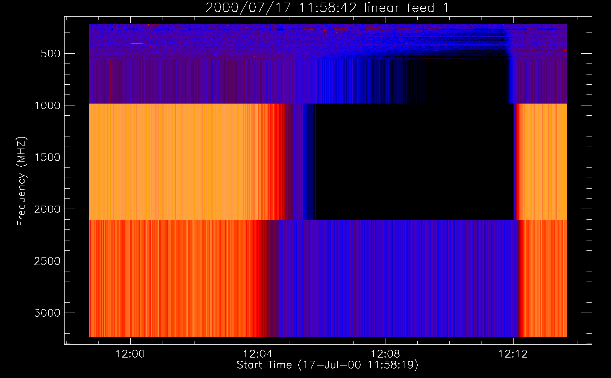Select the 500 frequency tick label
The width and height of the screenshot is (611, 378).
coord(51,54)
